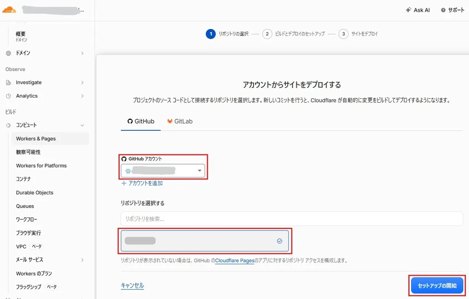Open Workers のプラン page
Viewport: 469px width, 299px height.
coord(34,273)
